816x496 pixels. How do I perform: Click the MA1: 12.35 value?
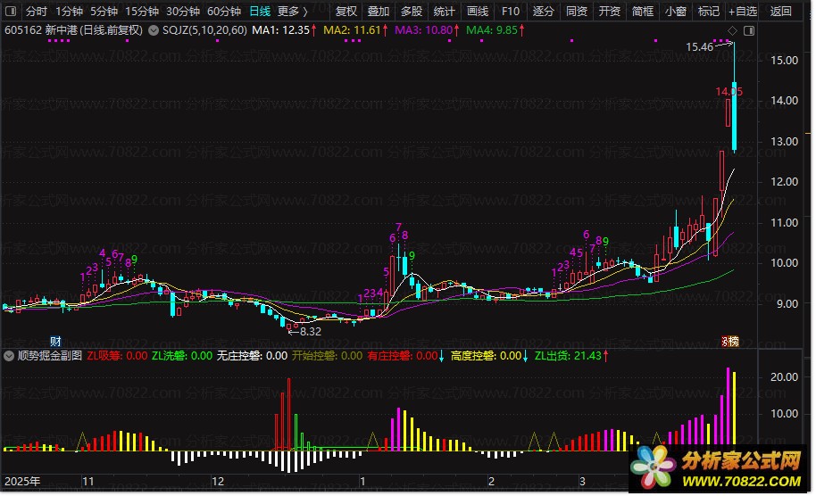click(281, 30)
